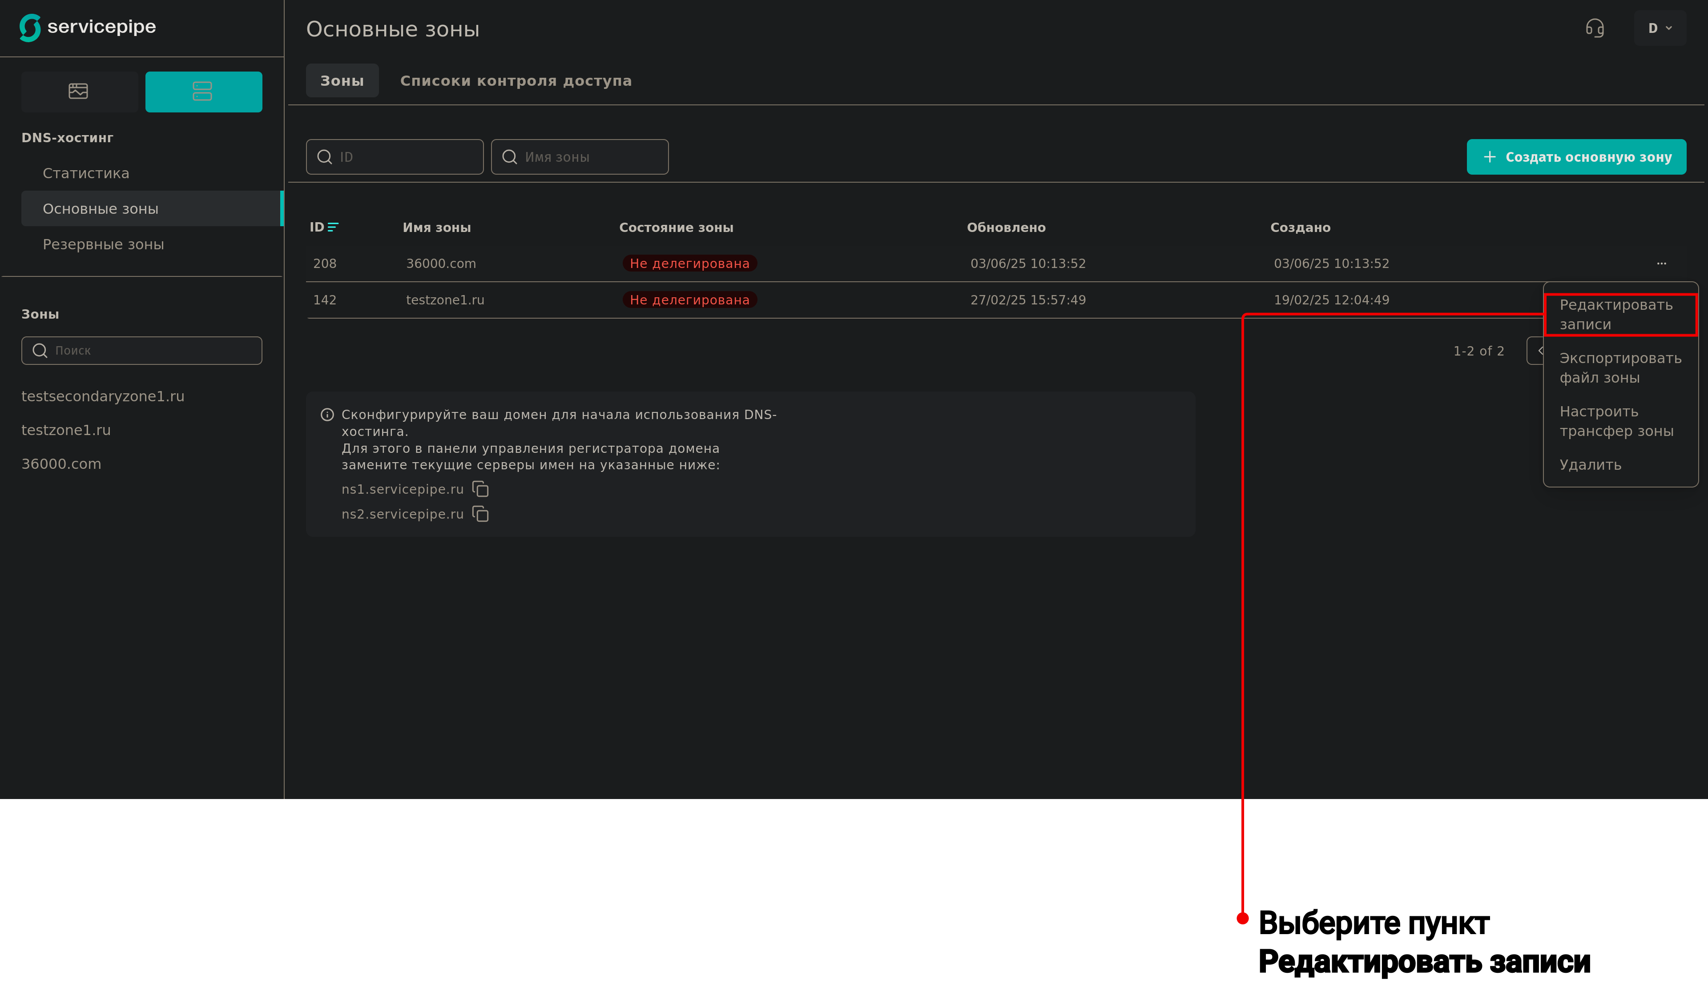Copy the ns1.servicepipe.ru nameserver address
Image resolution: width=1708 pixels, height=991 pixels.
[480, 489]
